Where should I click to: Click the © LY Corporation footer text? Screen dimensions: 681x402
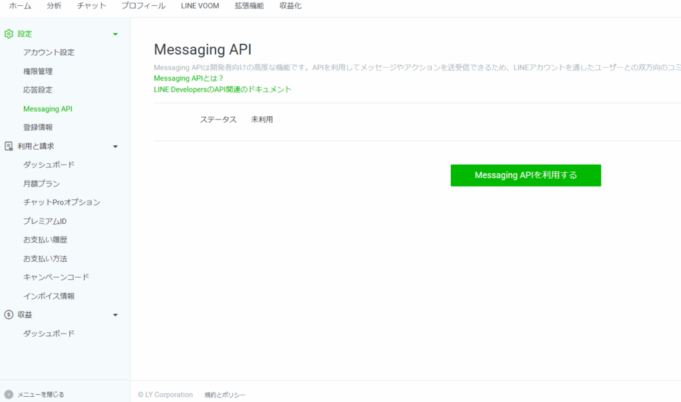[x=165, y=395]
